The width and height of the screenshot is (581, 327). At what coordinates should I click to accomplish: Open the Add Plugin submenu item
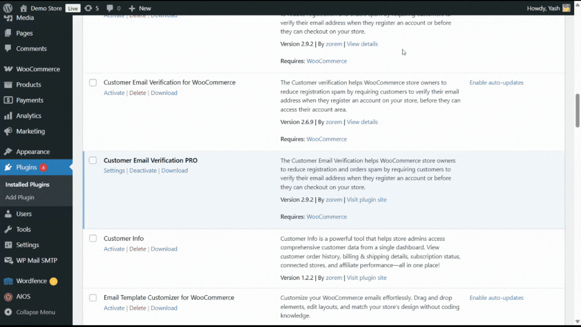pyautogui.click(x=20, y=197)
